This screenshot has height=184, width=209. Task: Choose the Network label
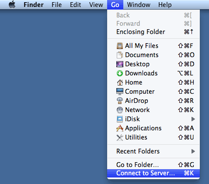point(137,110)
